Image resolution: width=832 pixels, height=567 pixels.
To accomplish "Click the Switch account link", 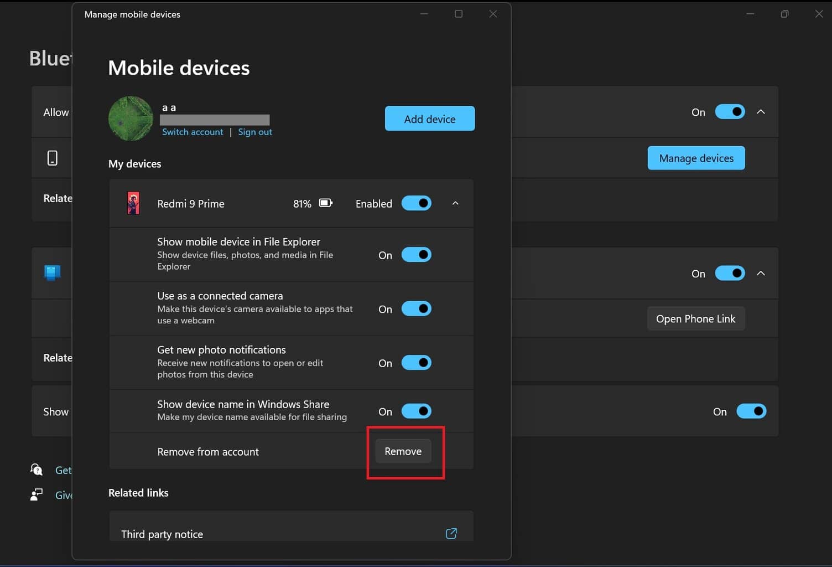I will click(193, 132).
